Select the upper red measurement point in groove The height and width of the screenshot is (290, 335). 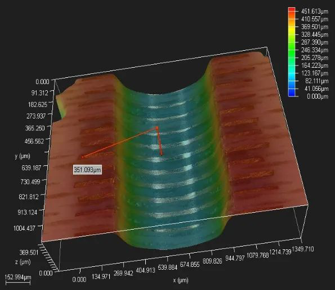click(x=157, y=128)
